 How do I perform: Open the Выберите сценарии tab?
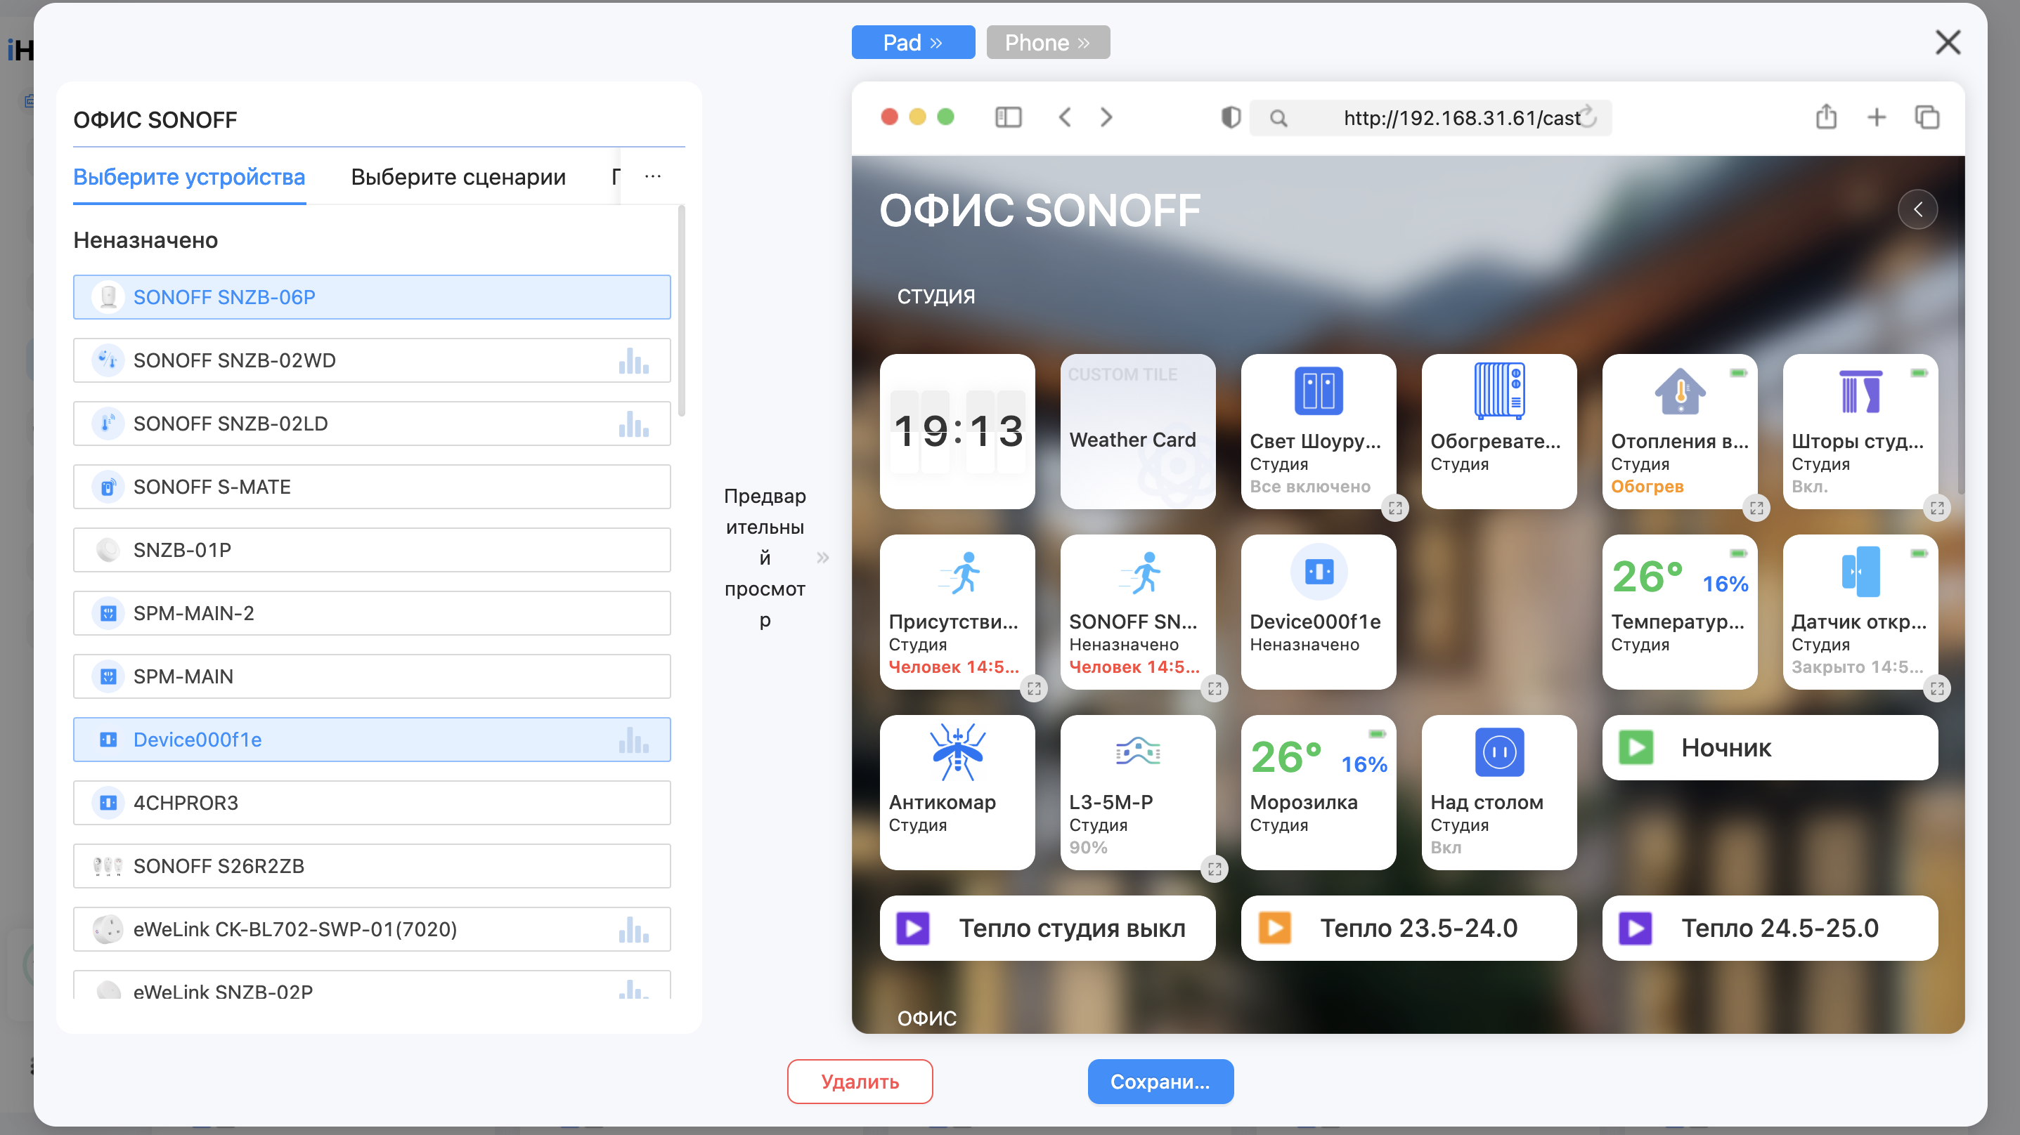coord(458,177)
